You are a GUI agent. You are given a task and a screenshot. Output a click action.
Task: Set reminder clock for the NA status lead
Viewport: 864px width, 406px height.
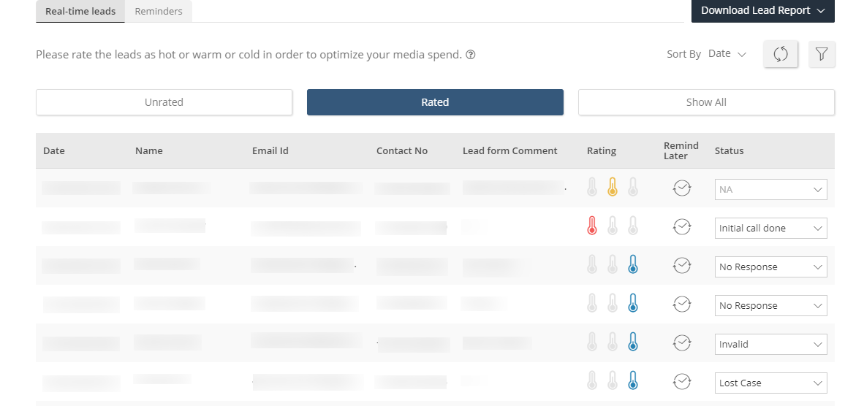pos(681,188)
